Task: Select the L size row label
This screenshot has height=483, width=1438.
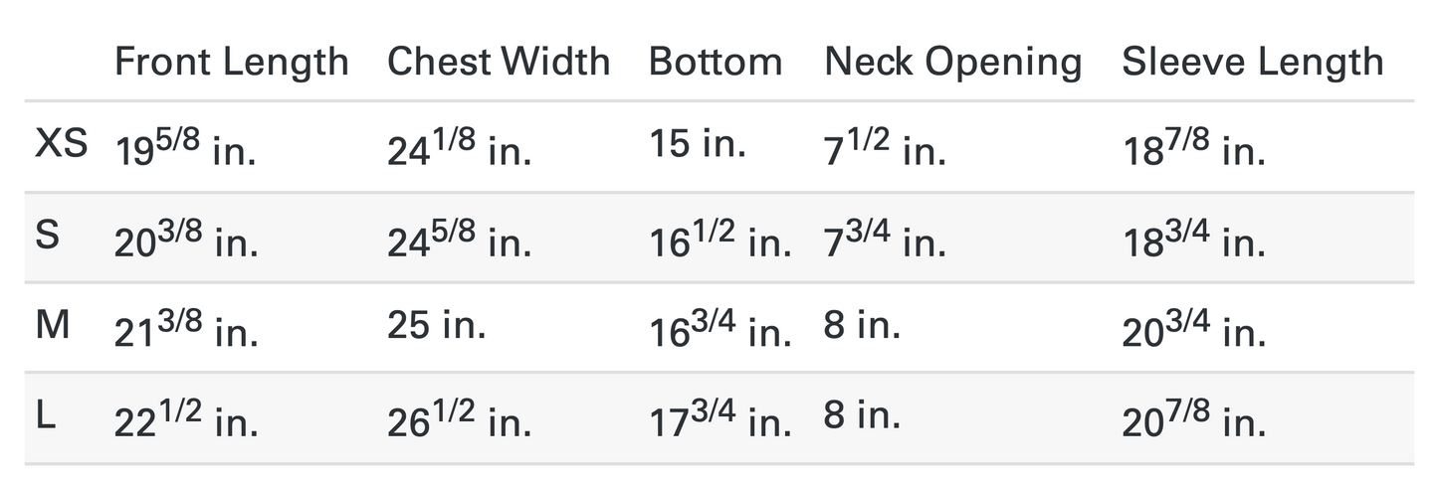Action: click(46, 416)
